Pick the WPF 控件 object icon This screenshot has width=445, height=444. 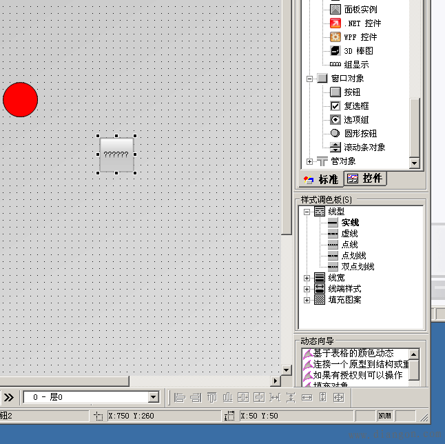pos(335,37)
